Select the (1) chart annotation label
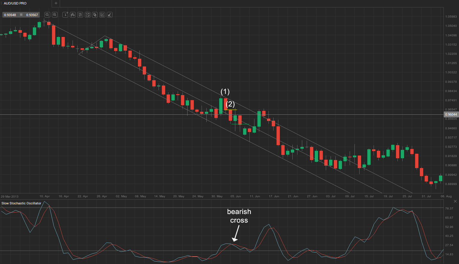 [225, 91]
